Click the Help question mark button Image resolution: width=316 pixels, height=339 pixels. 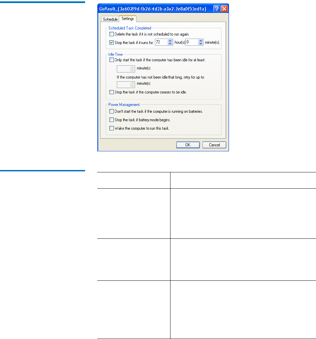pyautogui.click(x=217, y=9)
